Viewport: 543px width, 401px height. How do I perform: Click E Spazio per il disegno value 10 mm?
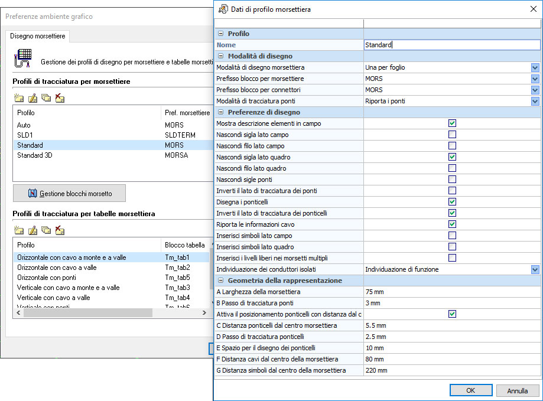click(x=452, y=348)
